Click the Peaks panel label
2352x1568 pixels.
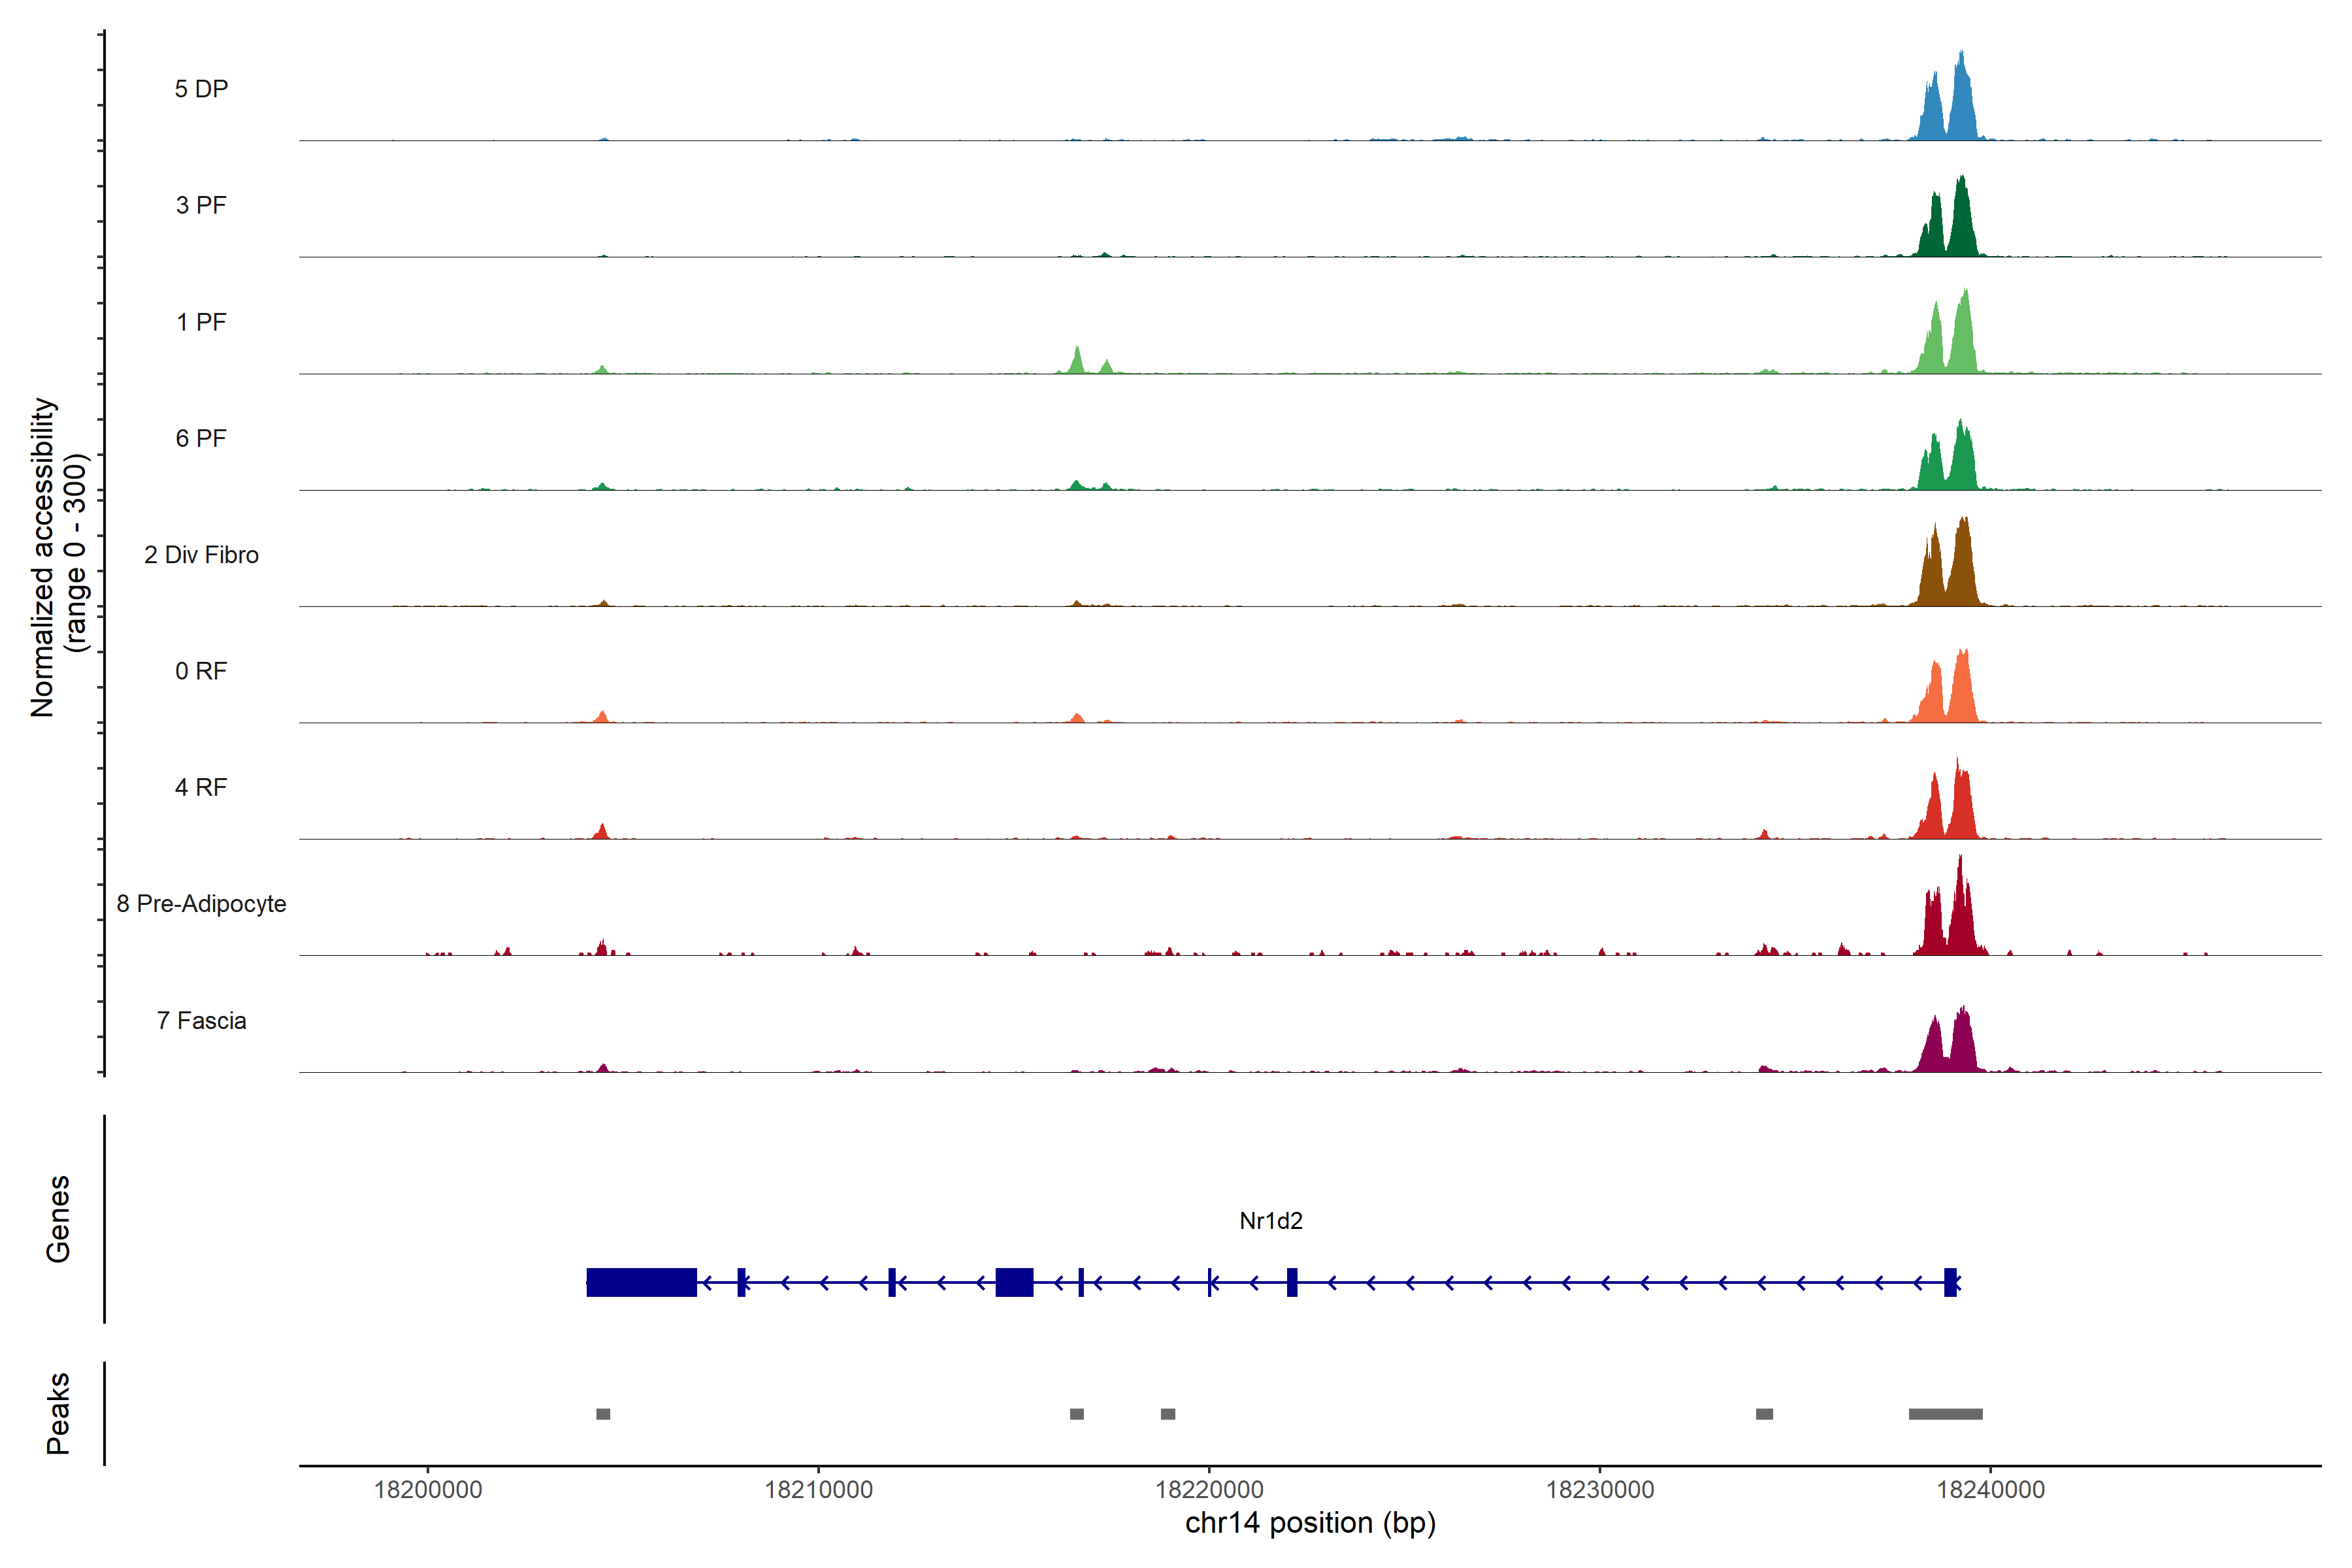pyautogui.click(x=58, y=1413)
